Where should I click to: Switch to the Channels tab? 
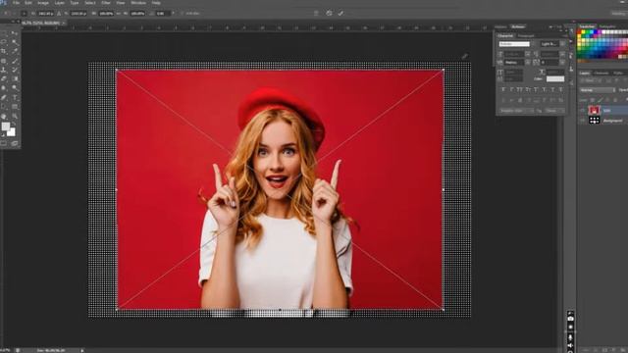602,73
